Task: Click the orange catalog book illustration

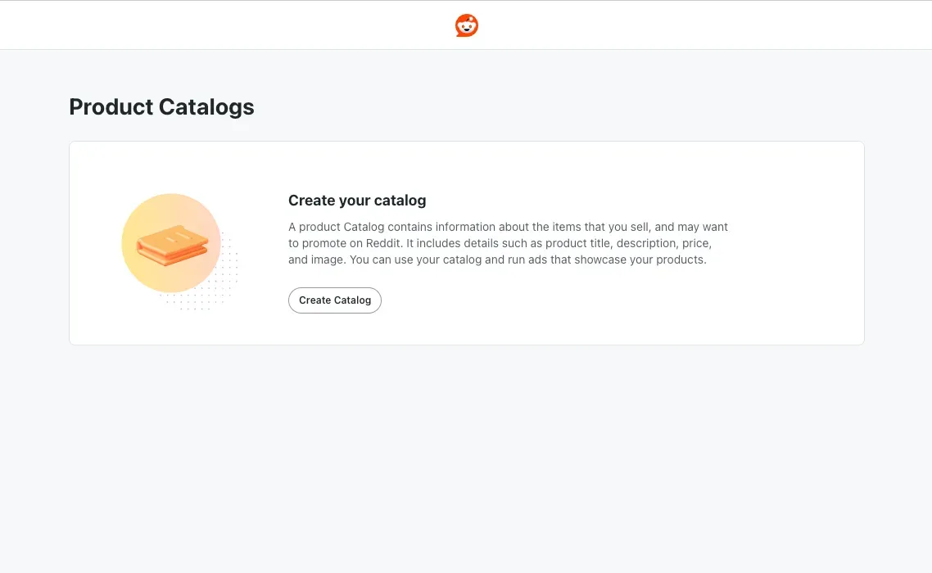Action: [x=172, y=244]
